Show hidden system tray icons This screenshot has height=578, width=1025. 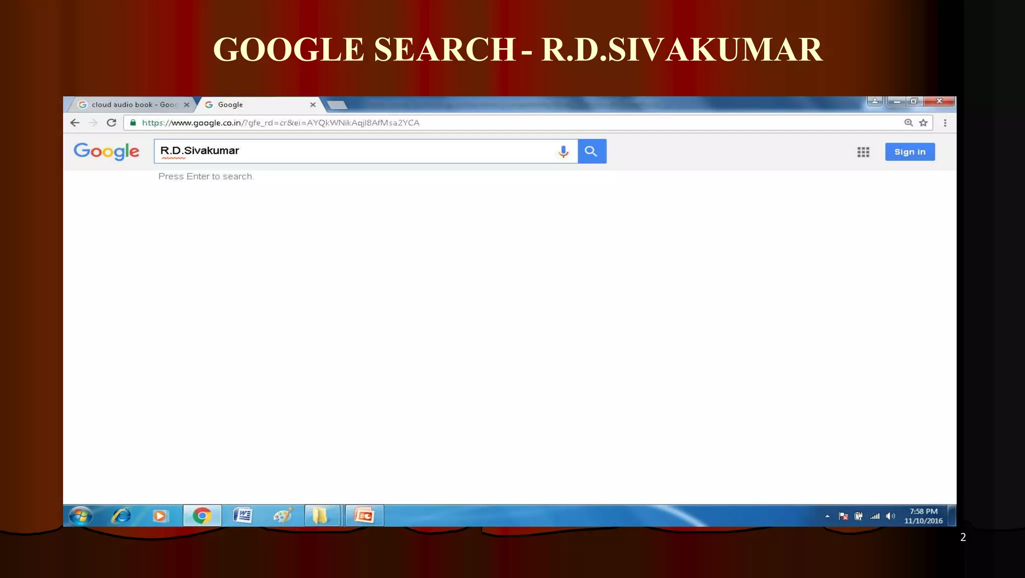[827, 516]
